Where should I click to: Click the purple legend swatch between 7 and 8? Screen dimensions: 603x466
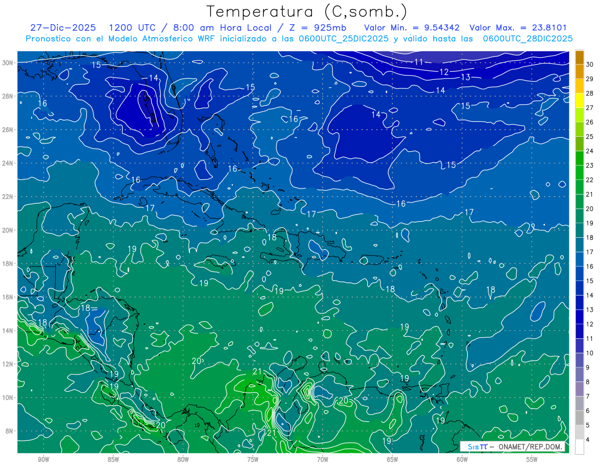(x=579, y=389)
